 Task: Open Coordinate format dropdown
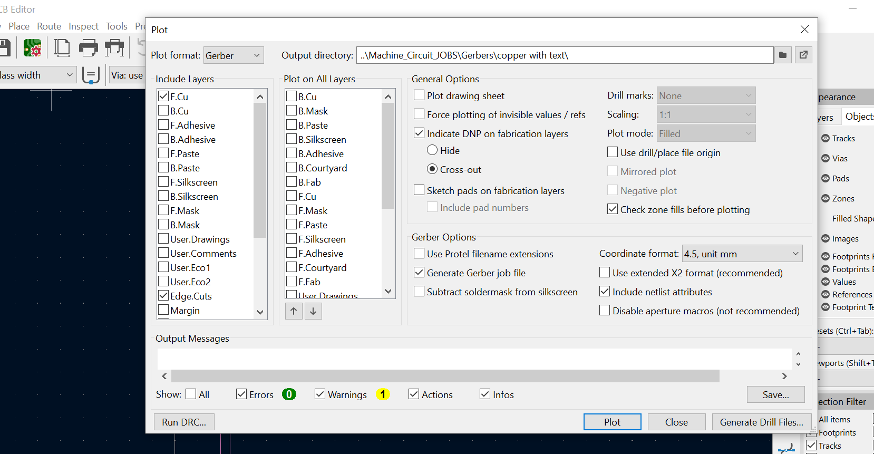(x=742, y=254)
